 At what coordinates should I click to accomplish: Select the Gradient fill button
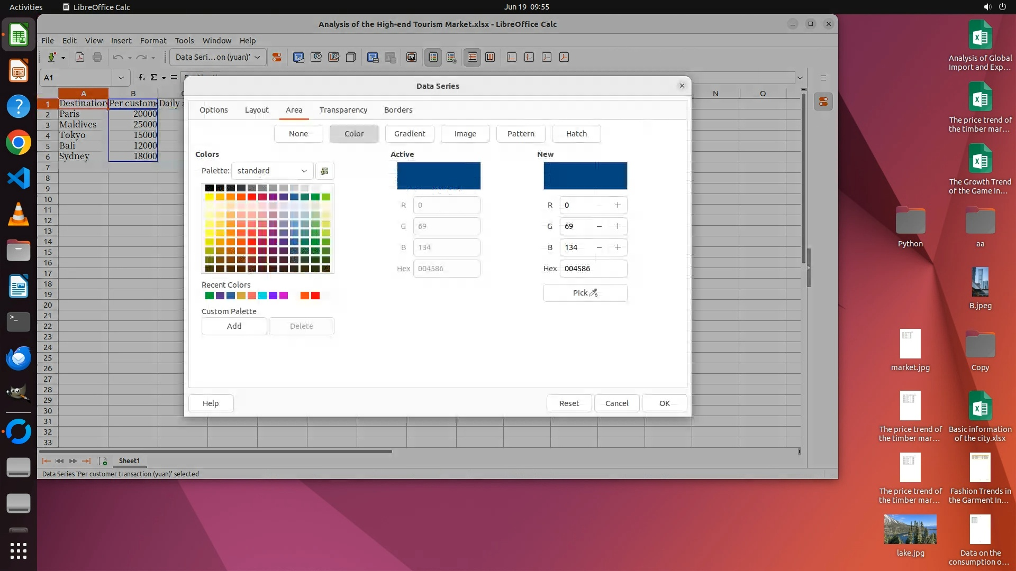pyautogui.click(x=409, y=134)
